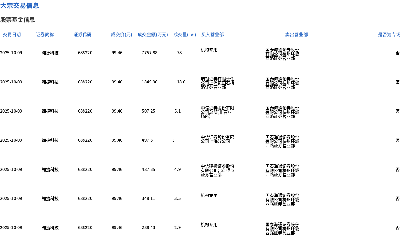
Task: Click seller 国泰海通证券 in the 497.3 row
Action: [x=282, y=141]
